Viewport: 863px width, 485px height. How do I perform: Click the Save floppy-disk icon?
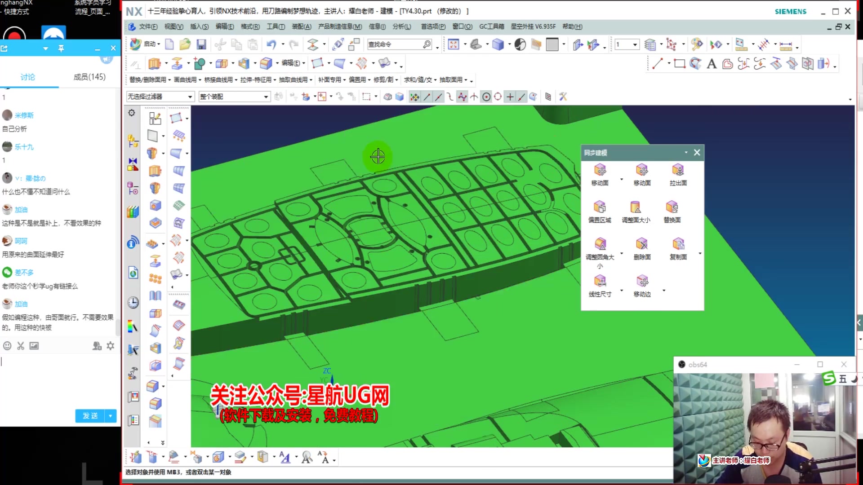tap(201, 44)
